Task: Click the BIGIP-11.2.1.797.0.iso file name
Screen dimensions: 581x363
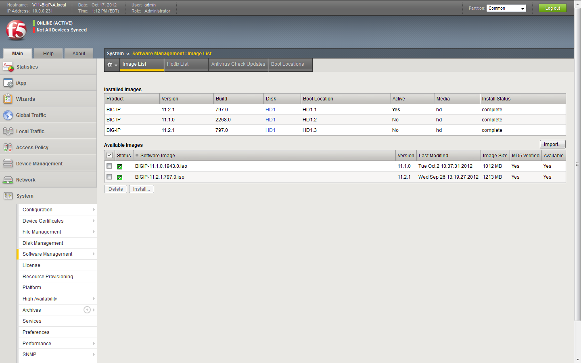Action: coord(160,177)
